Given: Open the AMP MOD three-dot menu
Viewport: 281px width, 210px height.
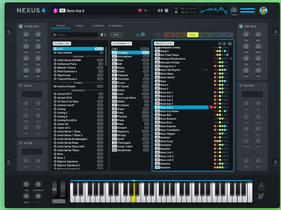Looking at the screenshot, I should click(x=264, y=26).
